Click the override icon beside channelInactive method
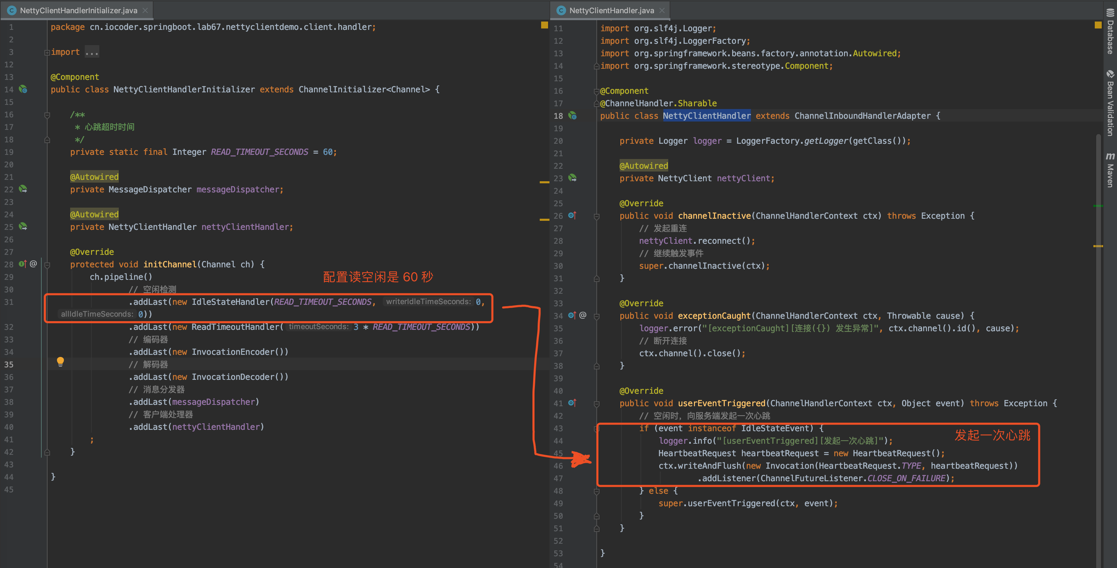Screen dimensions: 1117x568 [572, 216]
